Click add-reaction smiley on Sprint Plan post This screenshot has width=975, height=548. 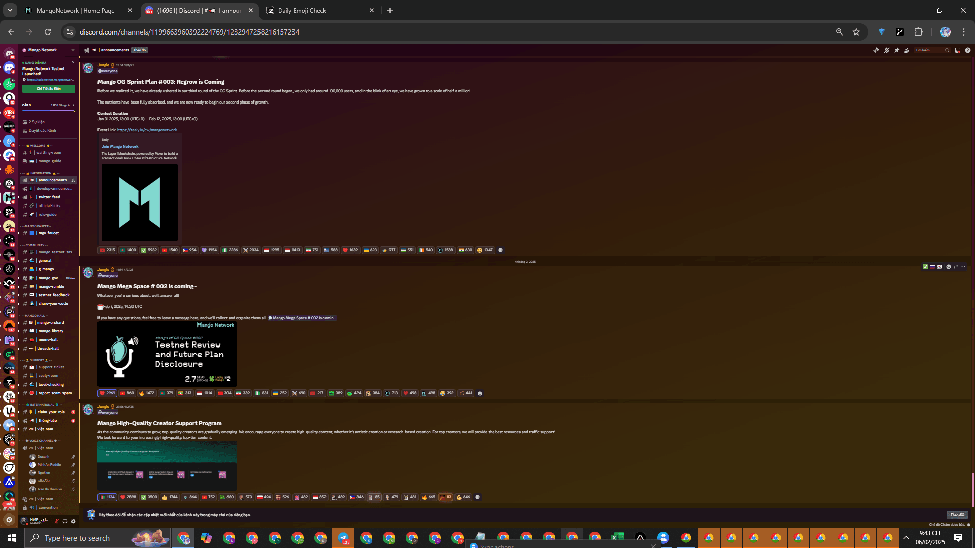(x=501, y=250)
